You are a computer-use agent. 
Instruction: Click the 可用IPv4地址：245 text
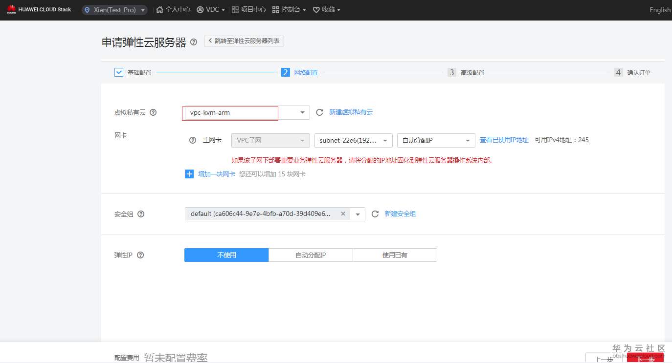click(561, 140)
